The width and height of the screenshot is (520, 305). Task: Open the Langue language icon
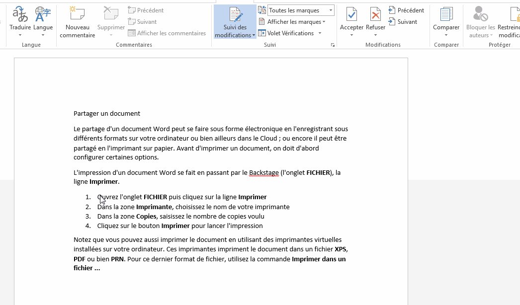(x=43, y=14)
